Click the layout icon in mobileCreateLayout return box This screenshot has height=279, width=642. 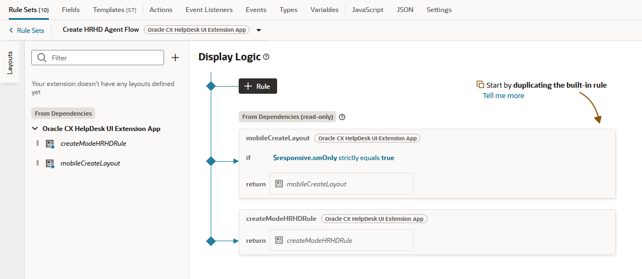pyautogui.click(x=279, y=184)
